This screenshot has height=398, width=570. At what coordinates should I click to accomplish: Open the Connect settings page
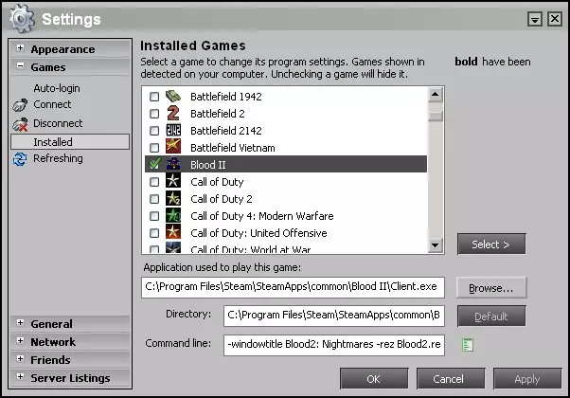pyautogui.click(x=52, y=104)
